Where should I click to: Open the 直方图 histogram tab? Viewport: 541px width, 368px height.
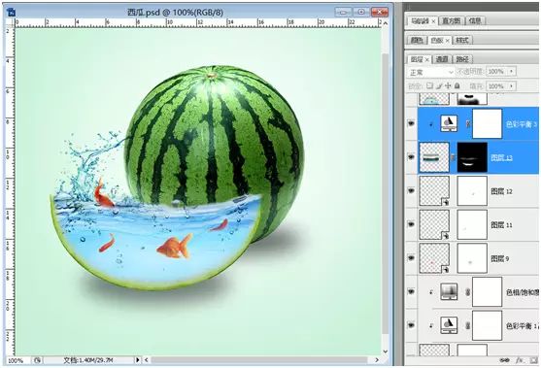click(452, 20)
